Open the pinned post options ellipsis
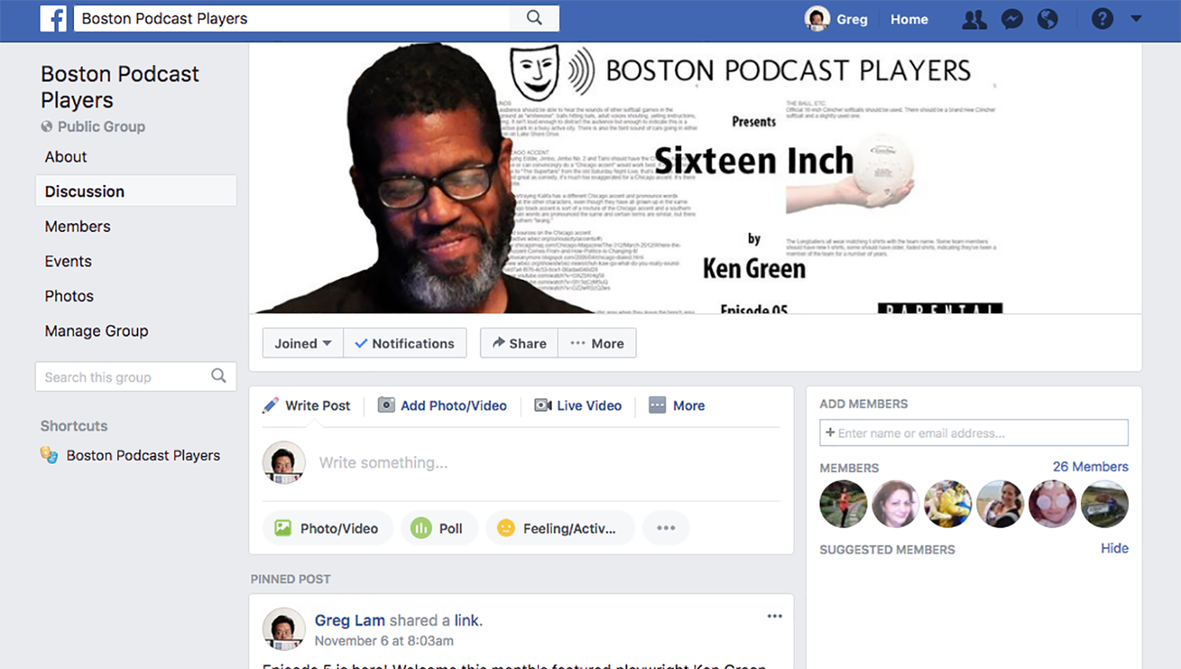Viewport: 1181px width, 669px height. pos(775,616)
